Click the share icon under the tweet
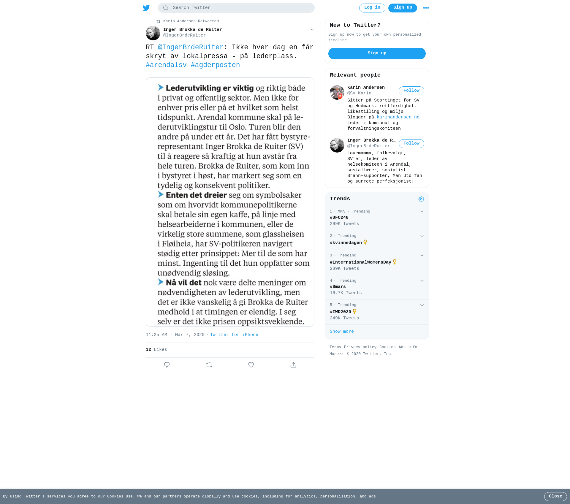 click(293, 365)
